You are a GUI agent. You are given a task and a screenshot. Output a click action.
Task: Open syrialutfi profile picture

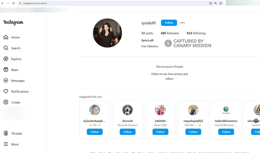(108, 33)
